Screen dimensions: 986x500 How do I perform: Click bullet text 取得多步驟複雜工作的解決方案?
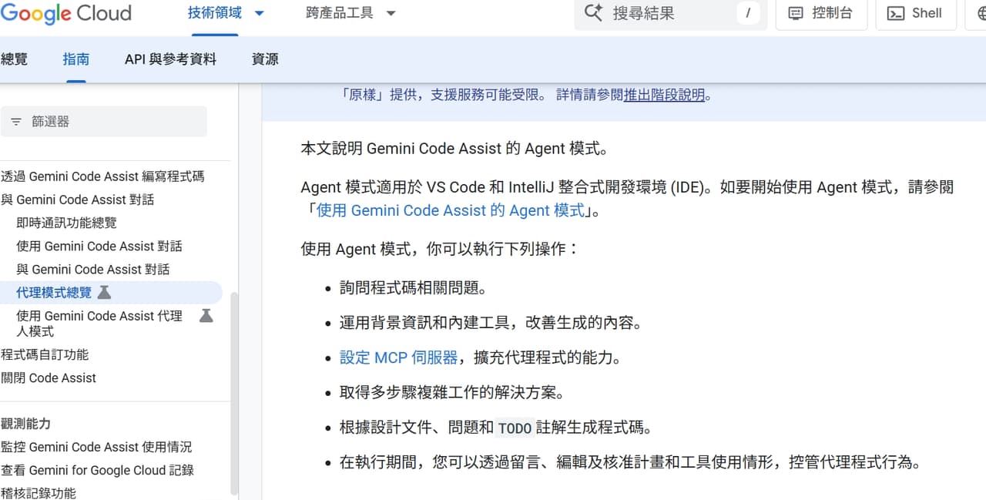[x=452, y=392]
